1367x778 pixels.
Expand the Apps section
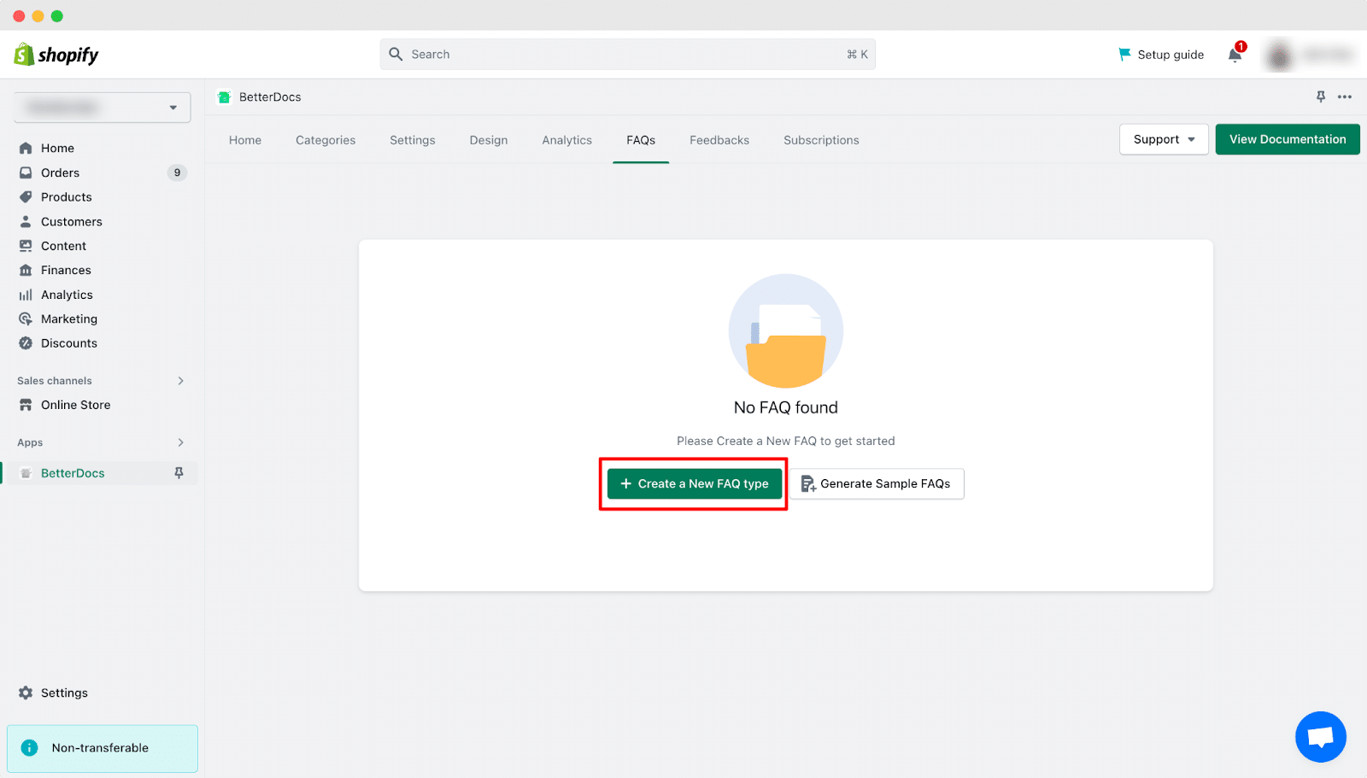[180, 442]
